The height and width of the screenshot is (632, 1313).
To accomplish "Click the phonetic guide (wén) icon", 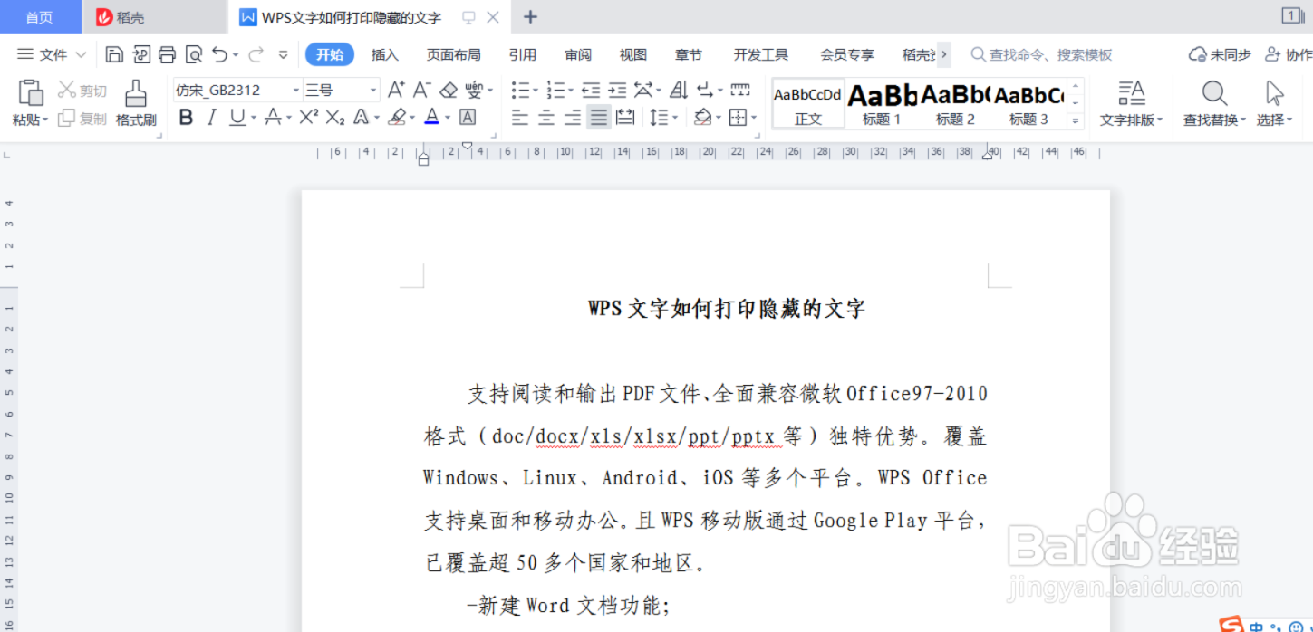I will pyautogui.click(x=474, y=90).
